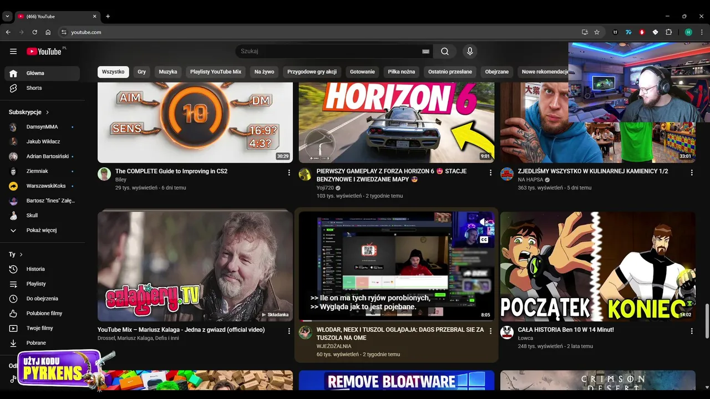
Task: Open Łowca channel avatar
Action: [x=507, y=332]
